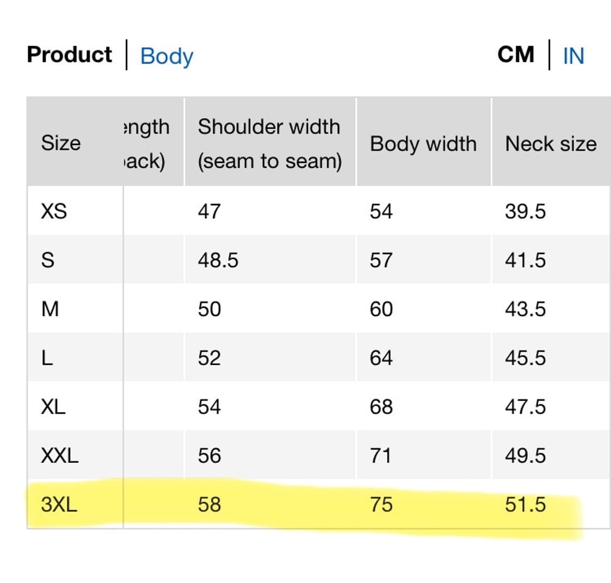Switch units to inches with IN toggle
This screenshot has width=611, height=583.
tap(573, 56)
